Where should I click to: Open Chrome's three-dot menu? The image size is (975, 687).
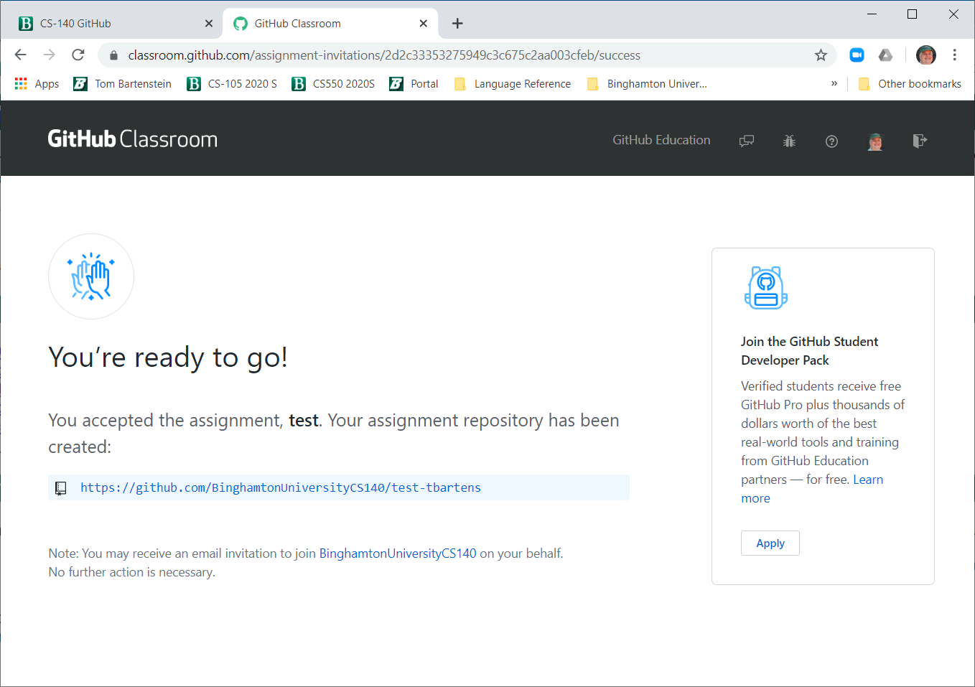click(x=954, y=55)
